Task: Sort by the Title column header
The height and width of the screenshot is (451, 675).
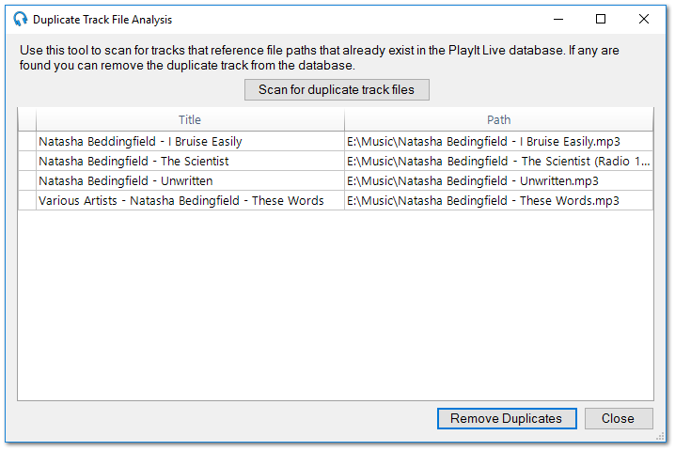Action: click(190, 119)
